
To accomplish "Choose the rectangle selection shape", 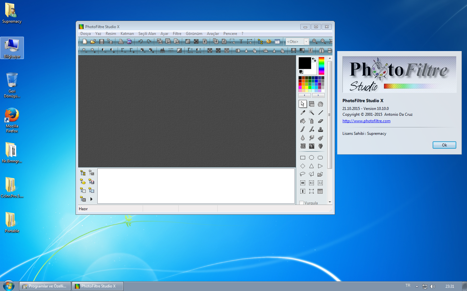I will tap(303, 158).
